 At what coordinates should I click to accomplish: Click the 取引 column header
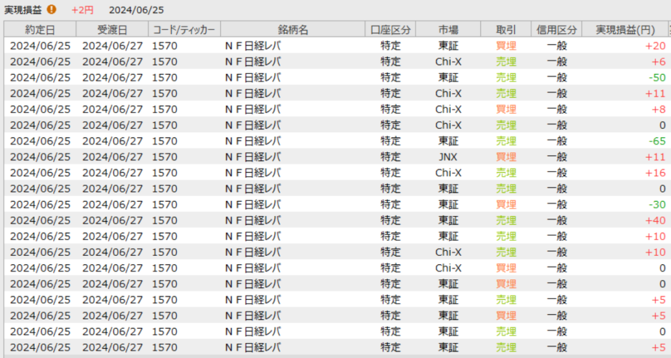(506, 29)
